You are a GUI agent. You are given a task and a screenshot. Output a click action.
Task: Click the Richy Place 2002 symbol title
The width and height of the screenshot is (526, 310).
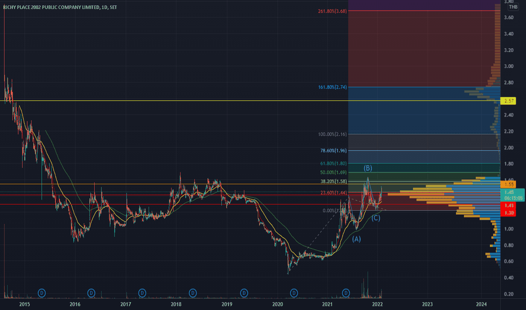(x=60, y=7)
